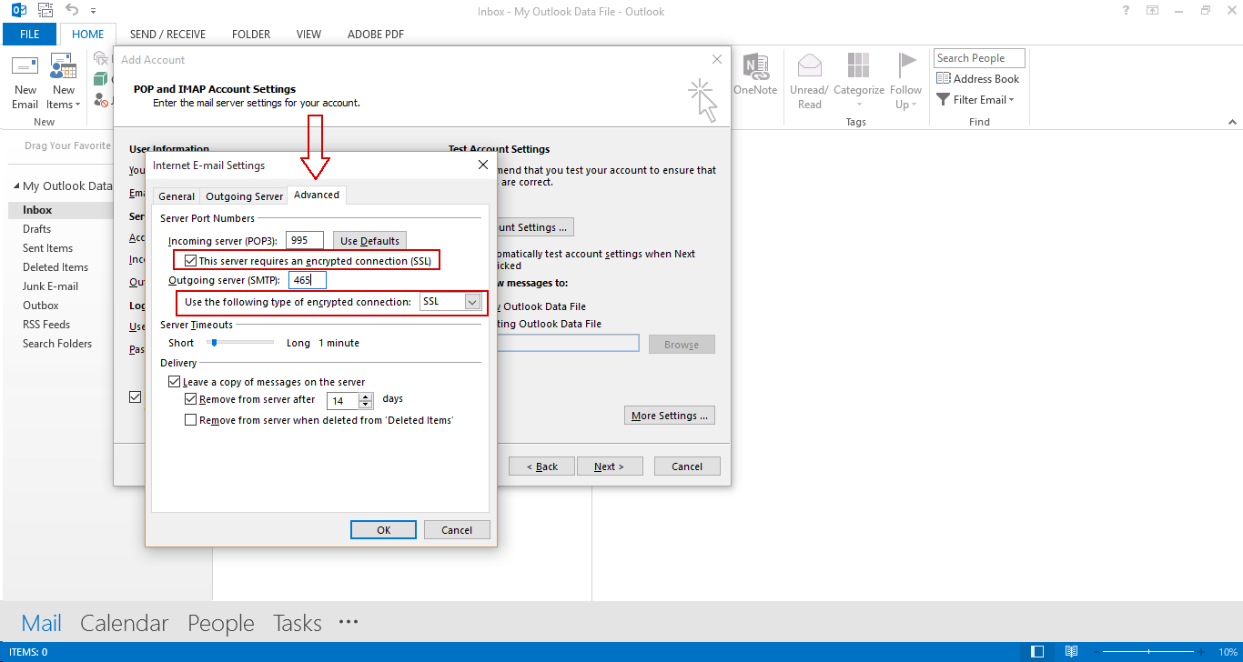Click the Next button in Add Account
This screenshot has width=1243, height=662.
[610, 466]
